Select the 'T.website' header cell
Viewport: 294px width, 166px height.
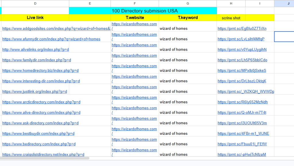click(x=135, y=18)
